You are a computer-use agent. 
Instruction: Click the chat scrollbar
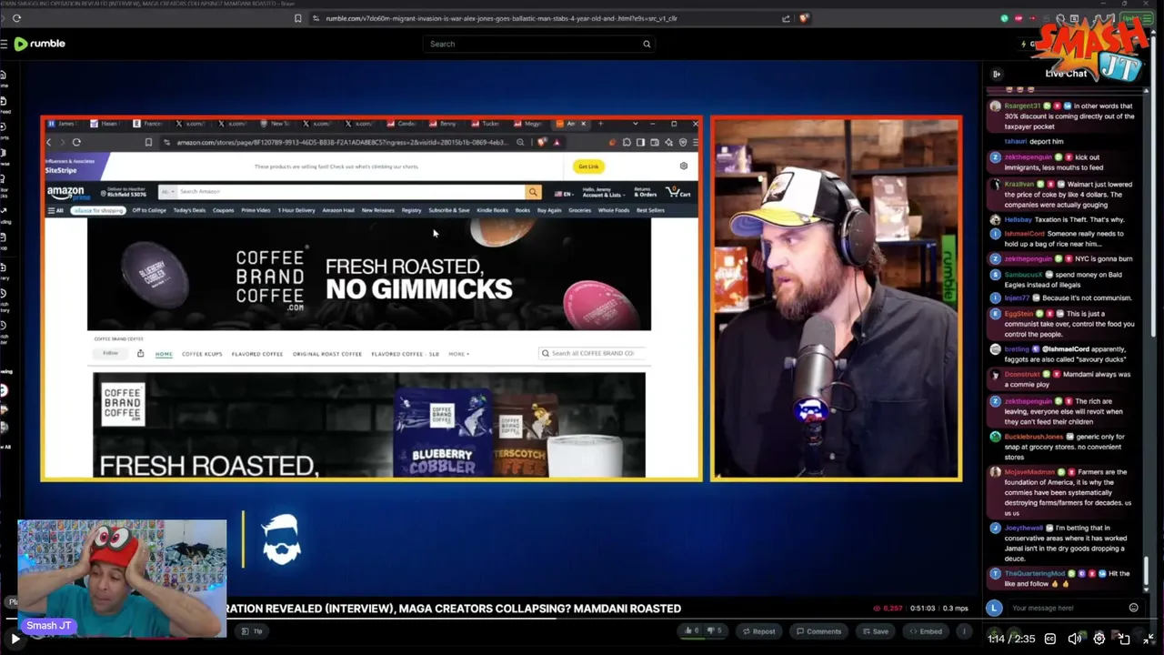1148,573
